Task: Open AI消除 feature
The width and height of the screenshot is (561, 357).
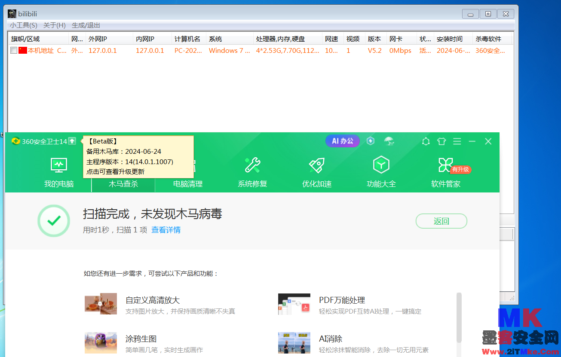Action: click(331, 339)
